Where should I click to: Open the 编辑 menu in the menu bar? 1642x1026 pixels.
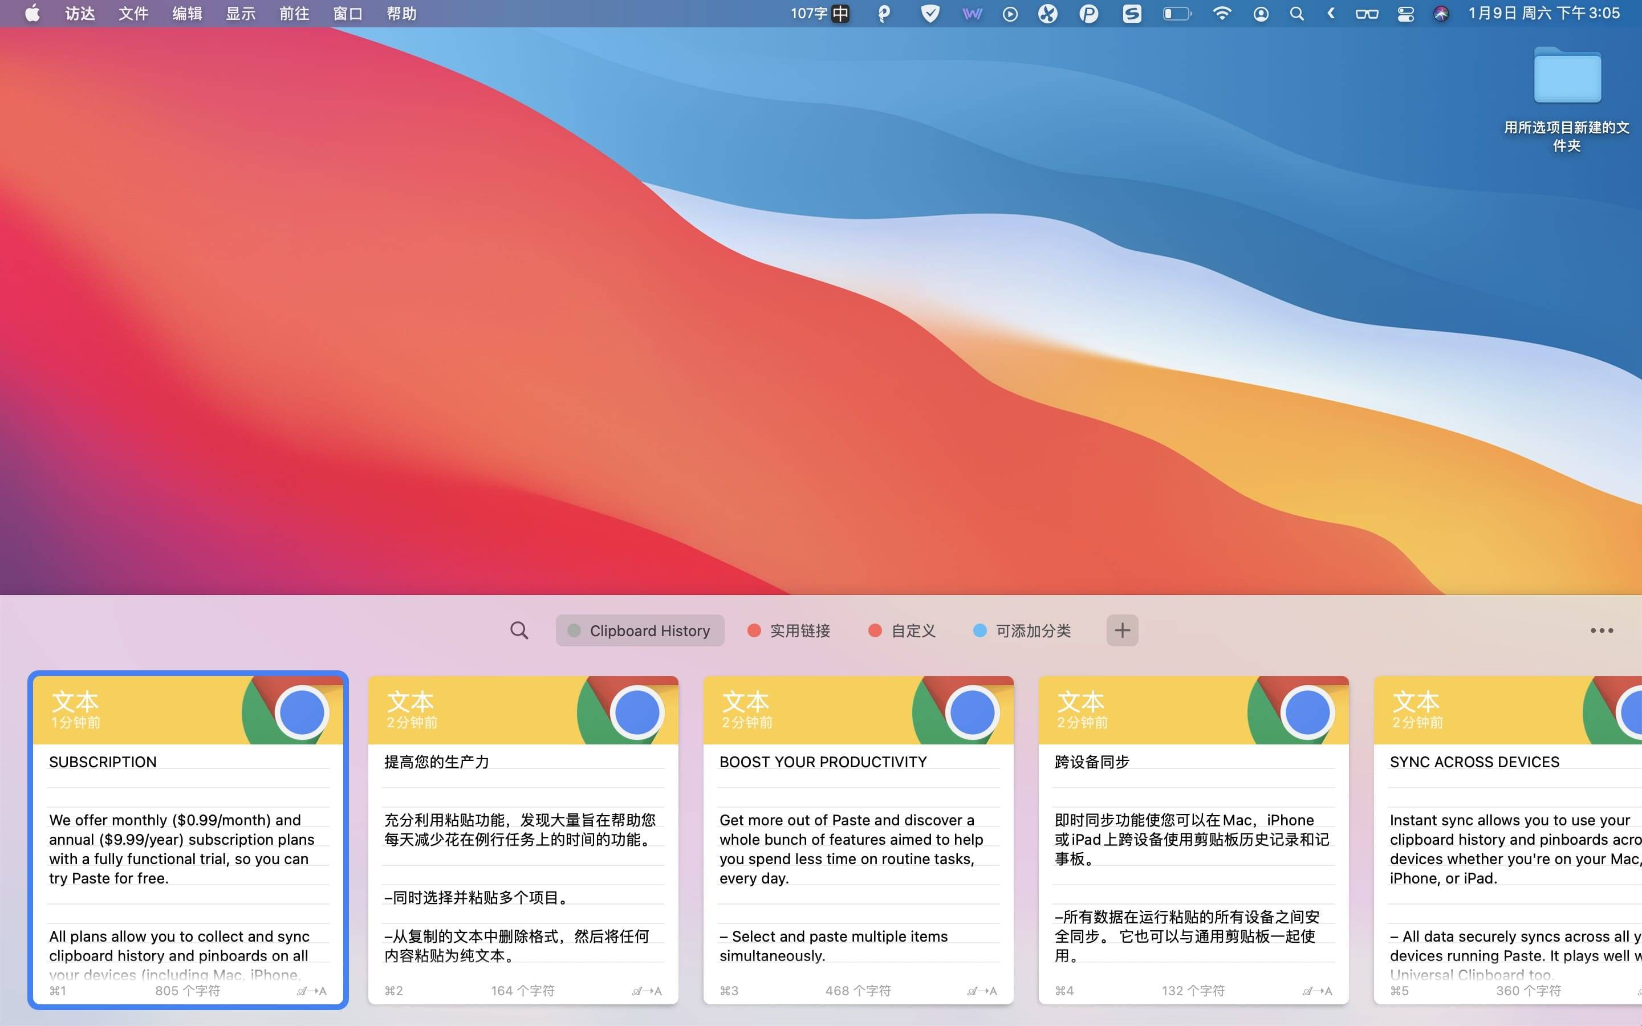(x=186, y=13)
